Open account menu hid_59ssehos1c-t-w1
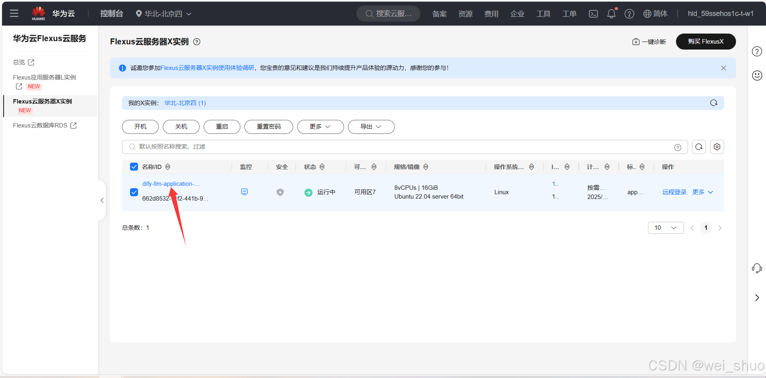This screenshot has height=378, width=766. 720,14
